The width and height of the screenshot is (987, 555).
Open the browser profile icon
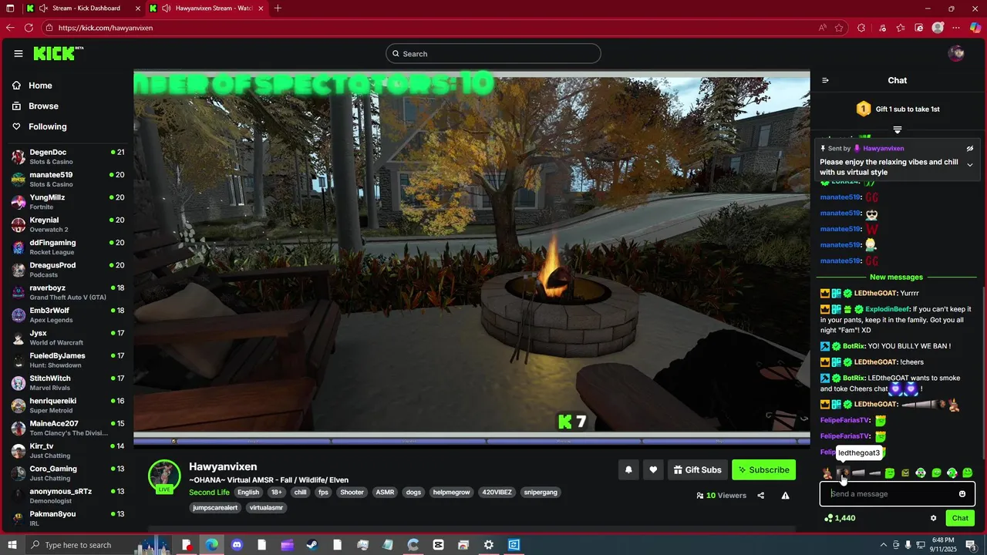[938, 28]
